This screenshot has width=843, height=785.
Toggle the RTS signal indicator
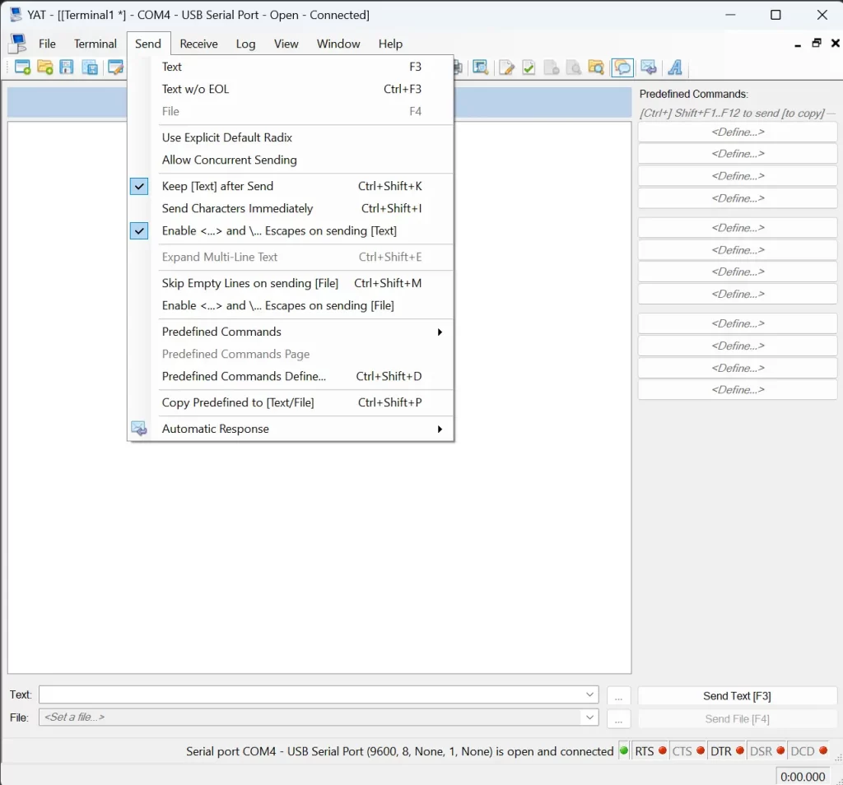tap(650, 751)
